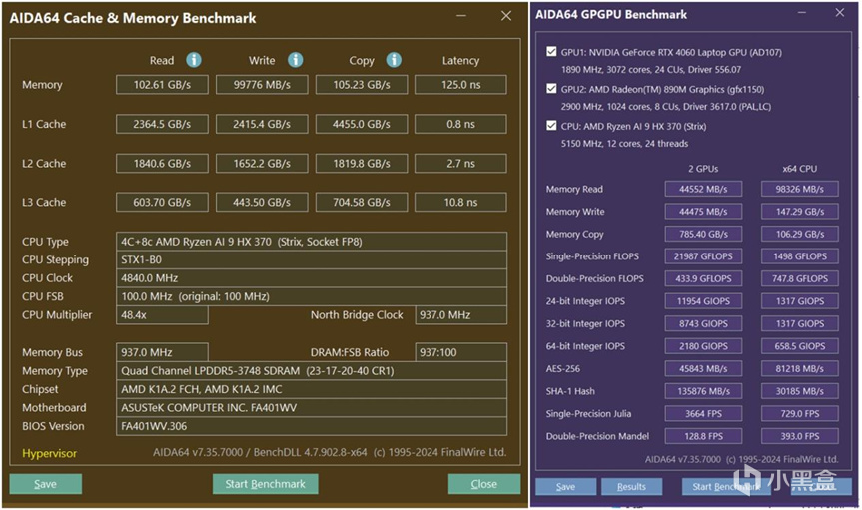This screenshot has width=862, height=510.
Task: Click Motherboard field ASUSTeK FA401WV
Action: 312,408
